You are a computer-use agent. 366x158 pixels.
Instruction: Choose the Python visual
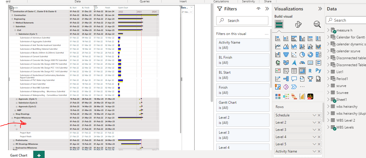318,71
